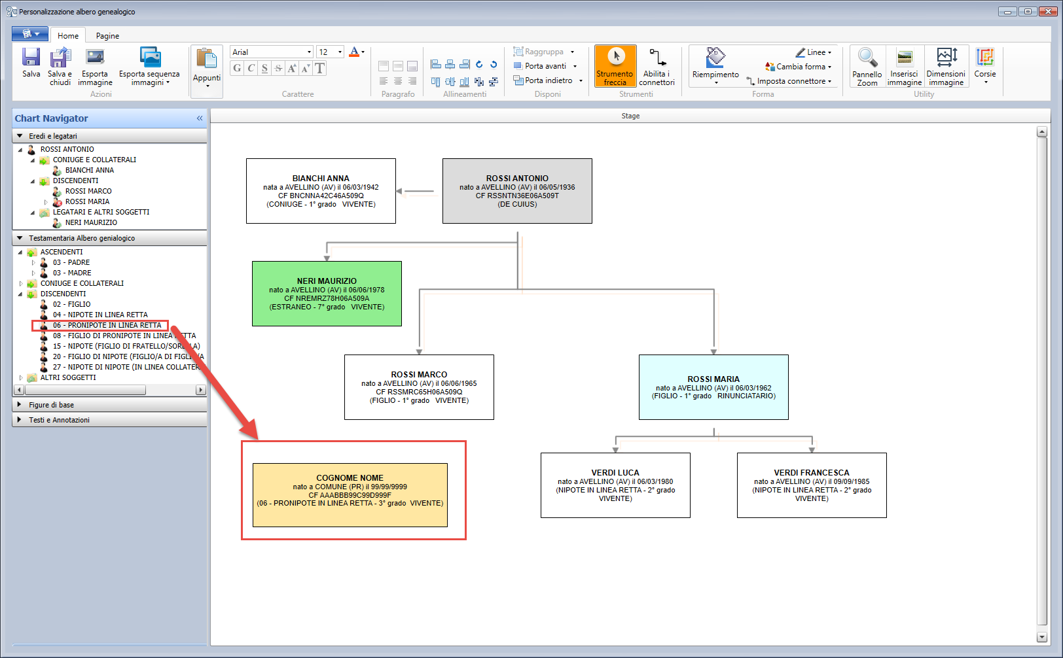
Task: Toggle bold G formatting button
Action: [x=237, y=68]
